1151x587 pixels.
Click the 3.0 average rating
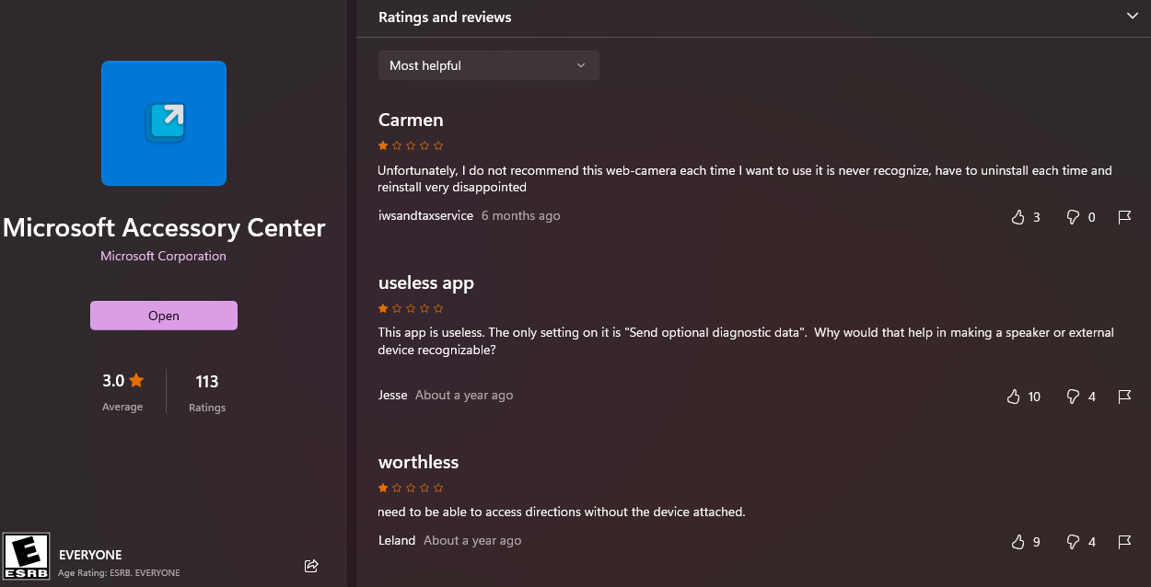pyautogui.click(x=123, y=381)
